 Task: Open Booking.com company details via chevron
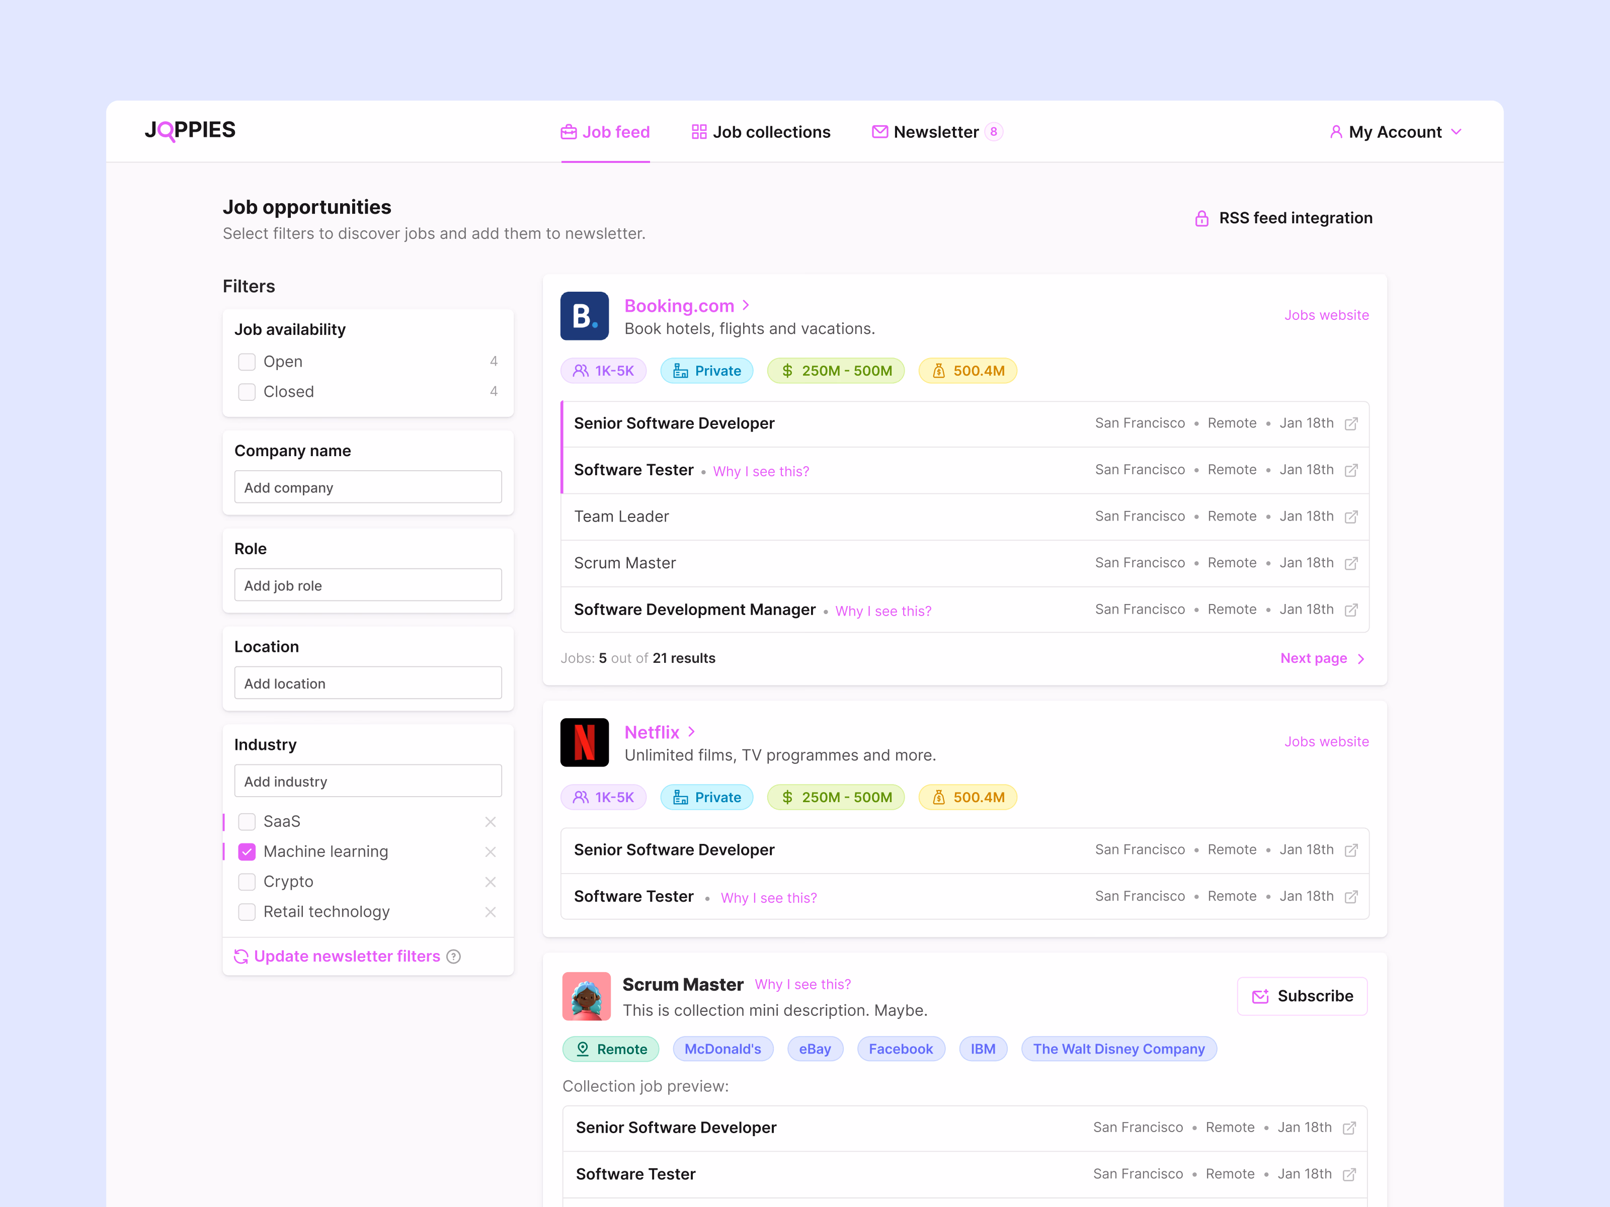click(x=746, y=306)
